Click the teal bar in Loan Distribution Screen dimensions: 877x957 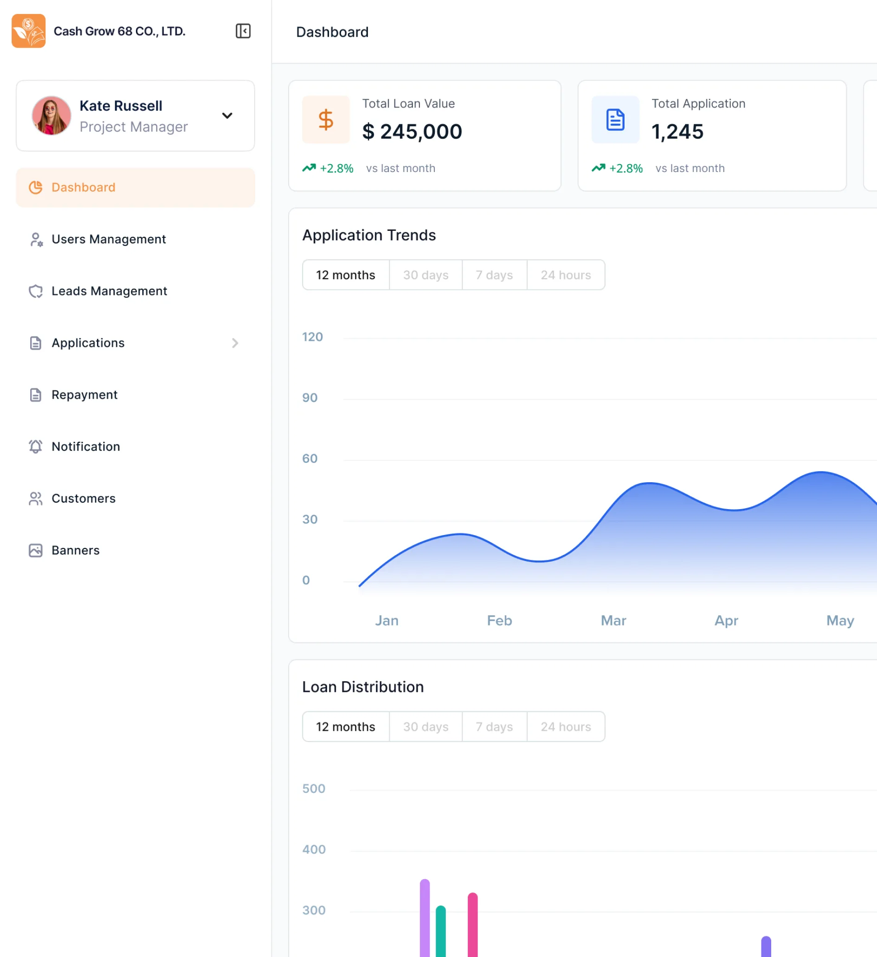click(440, 931)
